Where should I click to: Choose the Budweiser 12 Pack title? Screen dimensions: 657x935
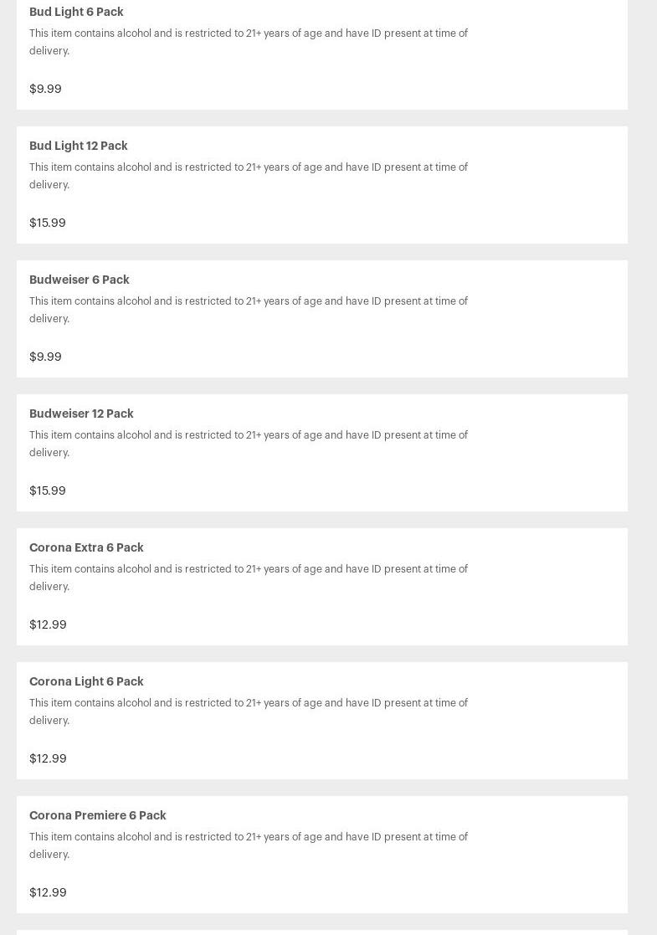81,414
